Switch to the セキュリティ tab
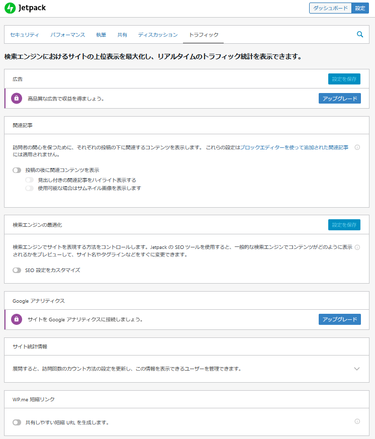The image size is (375, 439). click(25, 35)
